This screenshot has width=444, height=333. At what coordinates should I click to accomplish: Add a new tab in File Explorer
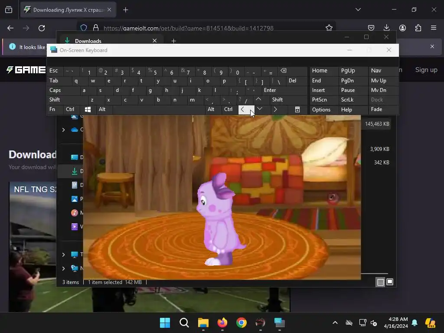[x=173, y=41]
